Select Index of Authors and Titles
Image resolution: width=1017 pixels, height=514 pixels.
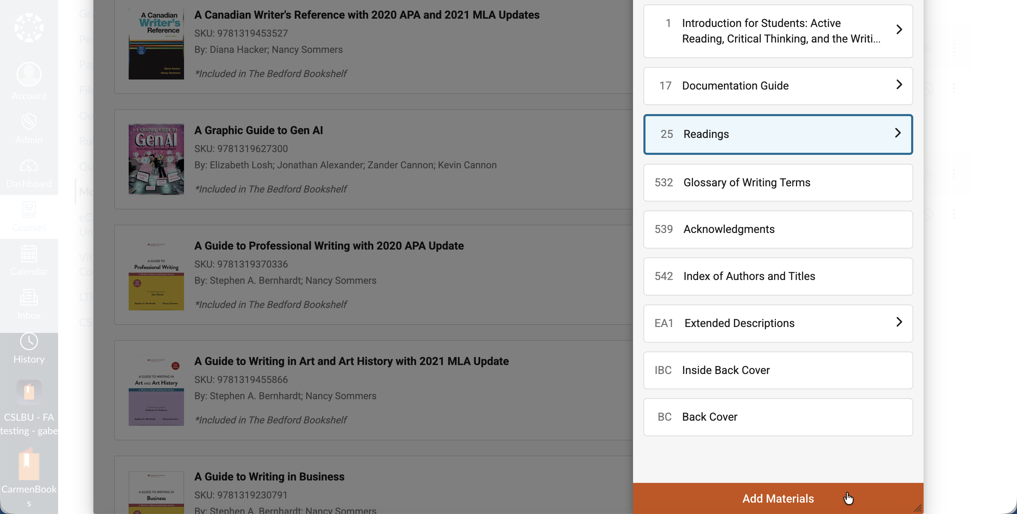point(778,276)
